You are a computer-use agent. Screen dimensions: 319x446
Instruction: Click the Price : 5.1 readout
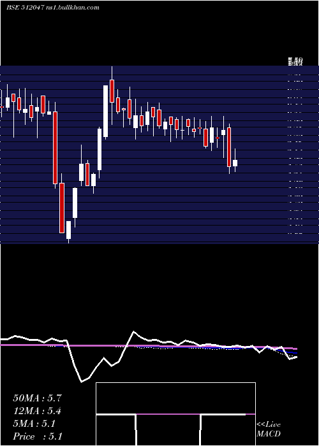click(x=37, y=436)
